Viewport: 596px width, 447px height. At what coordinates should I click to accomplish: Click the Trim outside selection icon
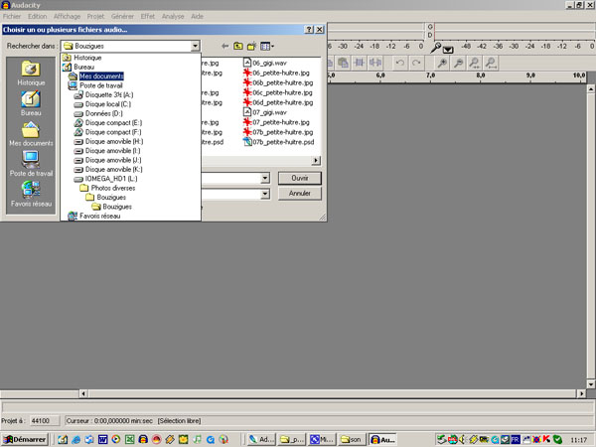tap(359, 63)
